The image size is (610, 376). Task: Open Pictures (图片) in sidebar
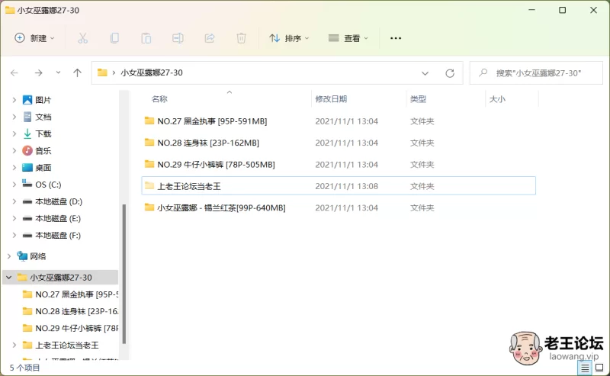pos(37,100)
